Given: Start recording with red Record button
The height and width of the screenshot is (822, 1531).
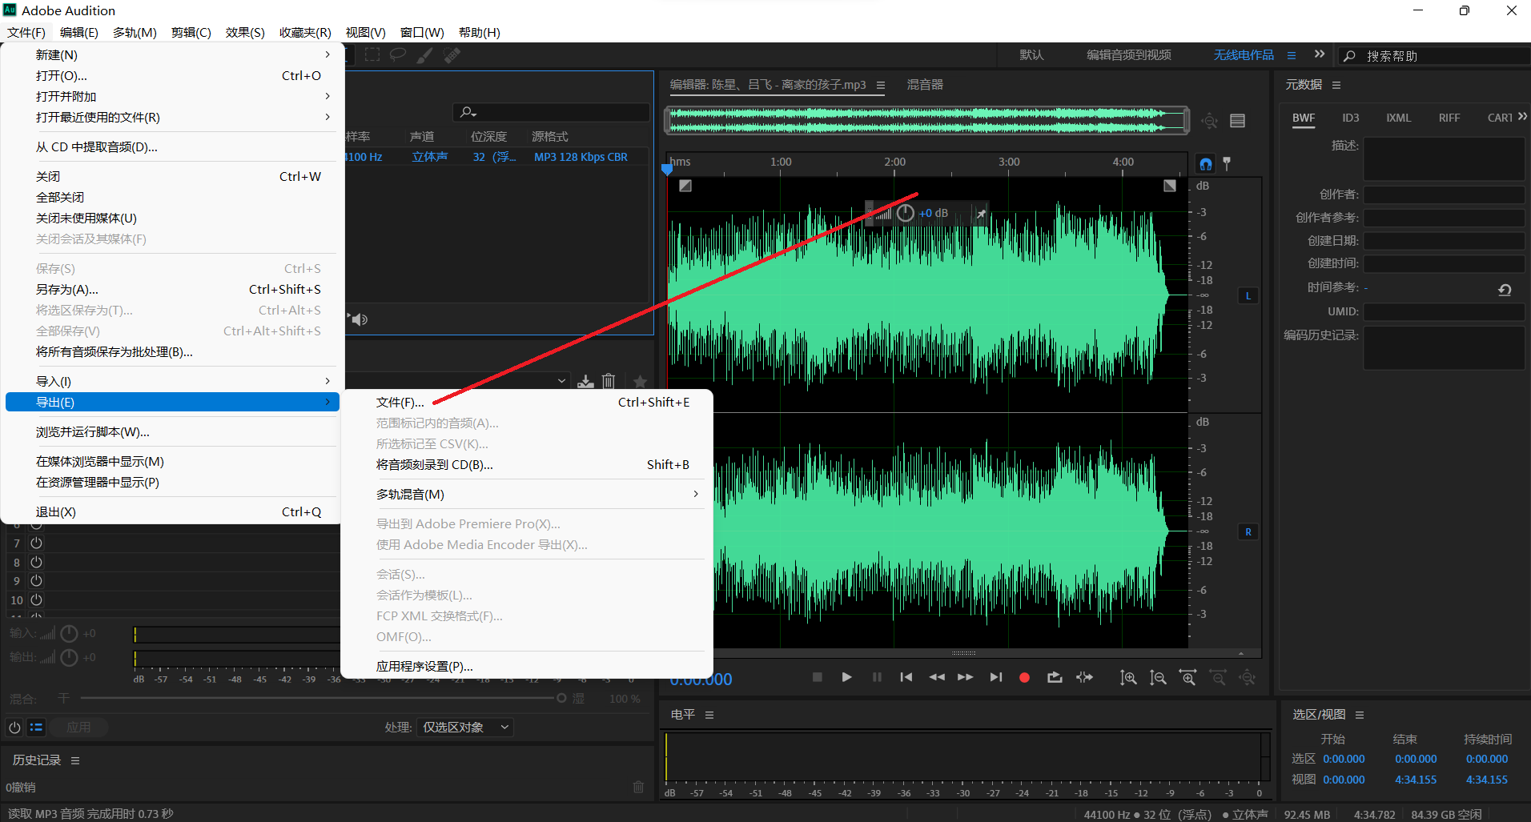Looking at the screenshot, I should point(1024,677).
